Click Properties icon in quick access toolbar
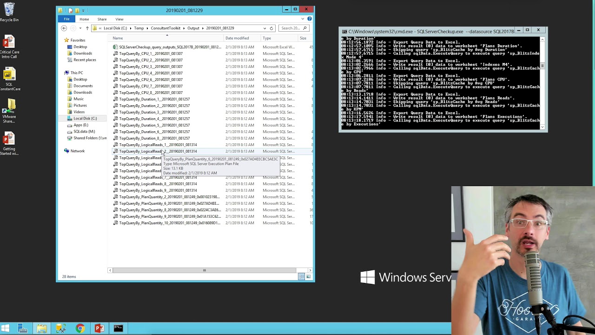Viewport: 595px width, 335px height. pos(70,10)
